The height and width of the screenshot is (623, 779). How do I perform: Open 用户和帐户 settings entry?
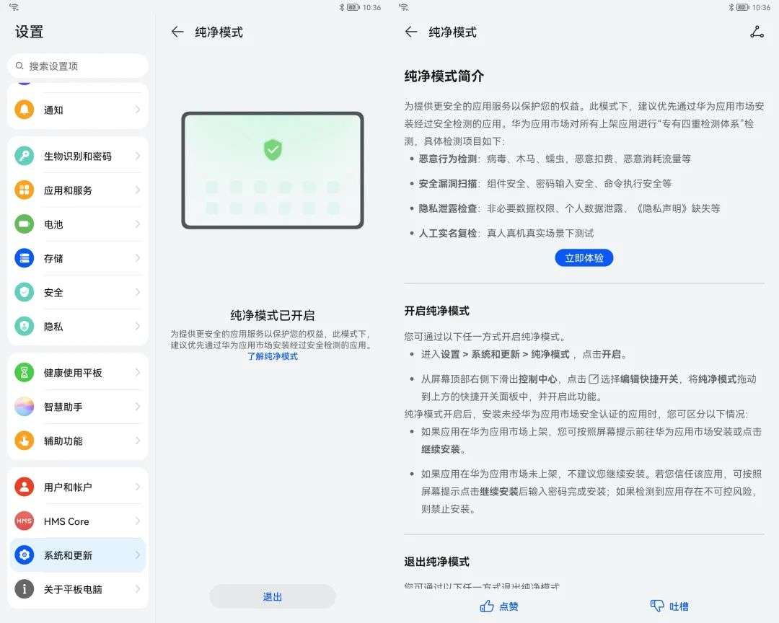(x=78, y=487)
